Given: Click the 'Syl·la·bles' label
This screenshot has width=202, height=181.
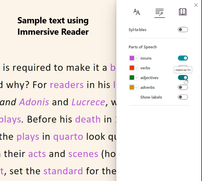Looking at the screenshot, I should click(x=137, y=30).
